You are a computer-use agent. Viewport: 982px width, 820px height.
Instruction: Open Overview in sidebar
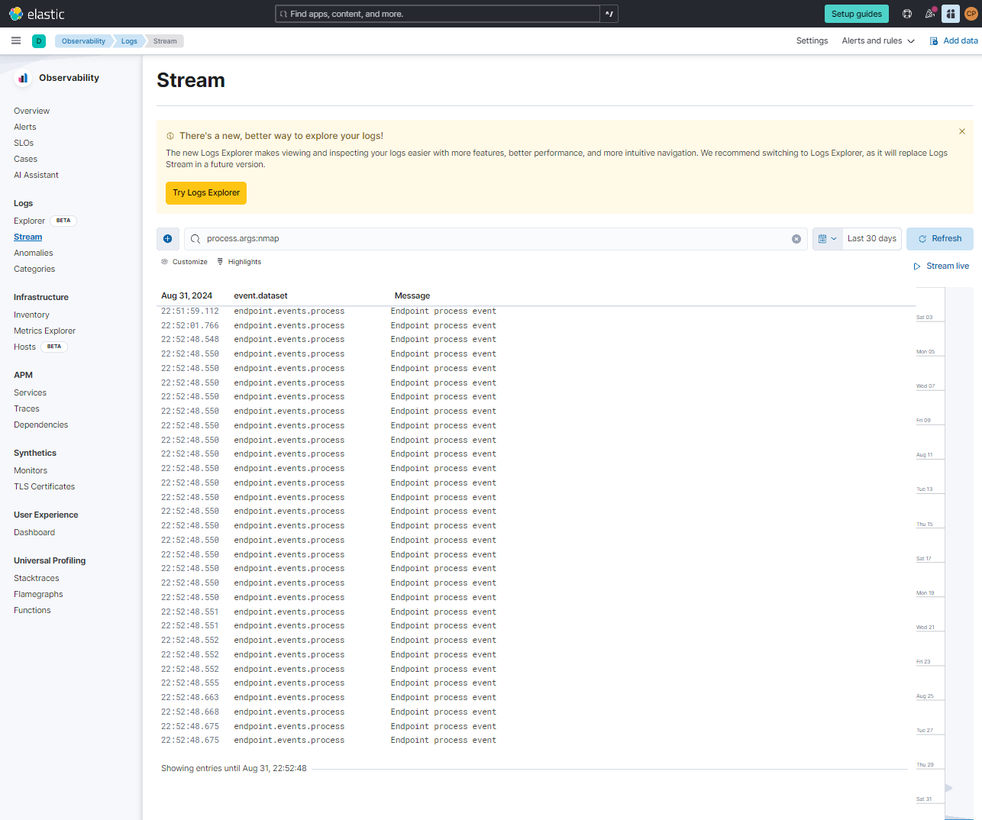[x=31, y=111]
